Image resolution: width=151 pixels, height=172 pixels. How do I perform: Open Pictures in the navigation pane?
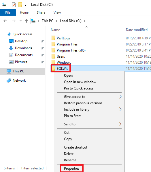point(21,62)
